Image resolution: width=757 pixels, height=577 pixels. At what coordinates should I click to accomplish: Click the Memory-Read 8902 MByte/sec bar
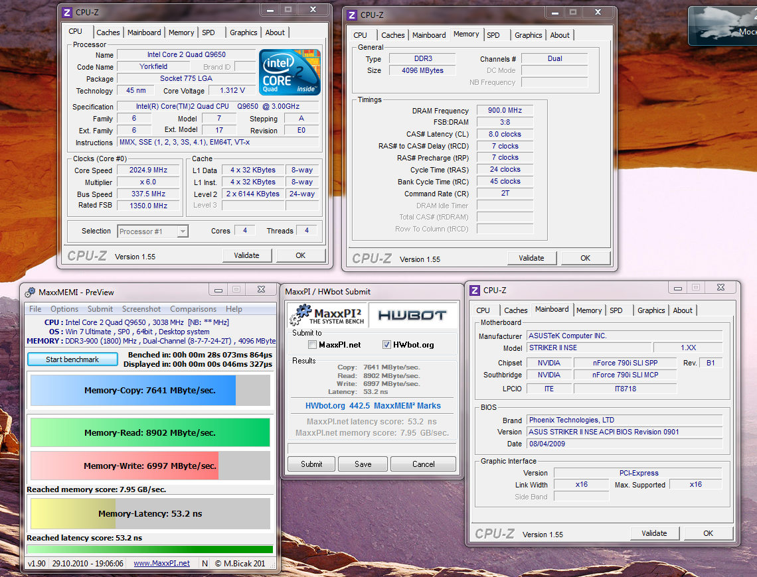pyautogui.click(x=150, y=432)
